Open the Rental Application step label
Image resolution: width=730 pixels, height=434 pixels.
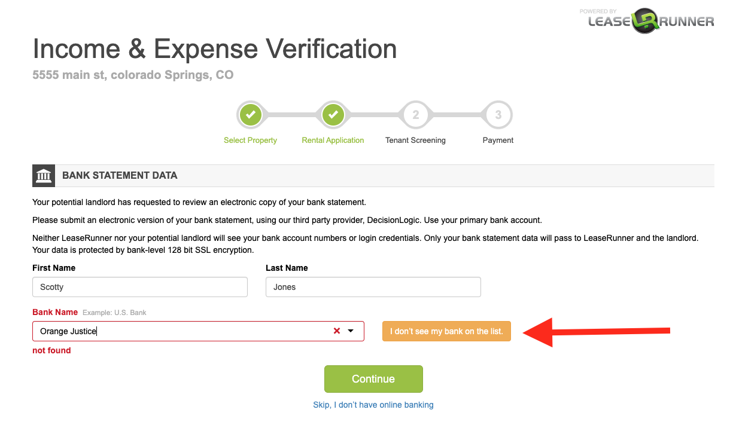(x=333, y=140)
